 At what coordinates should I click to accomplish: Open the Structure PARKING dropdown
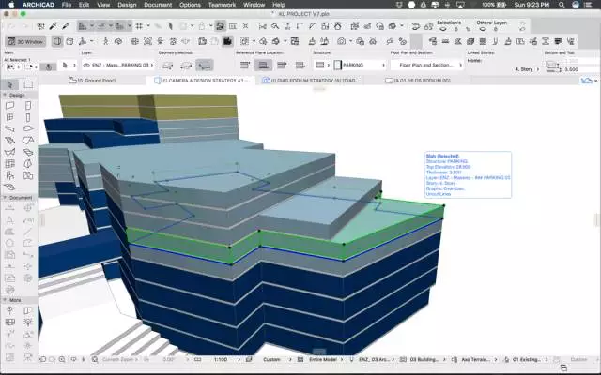[355, 66]
